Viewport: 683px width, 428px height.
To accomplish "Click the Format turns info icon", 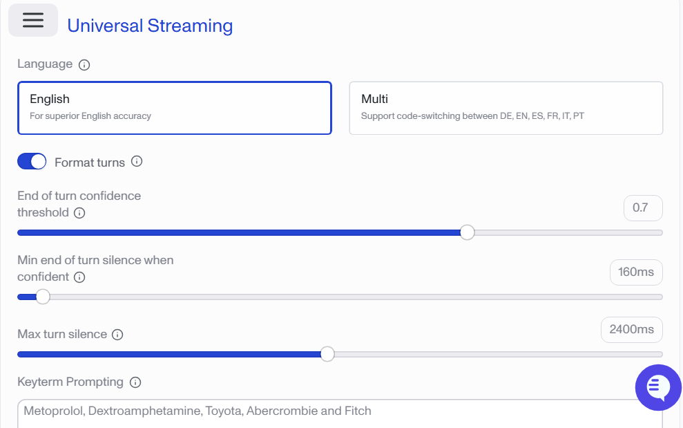I will 137,162.
